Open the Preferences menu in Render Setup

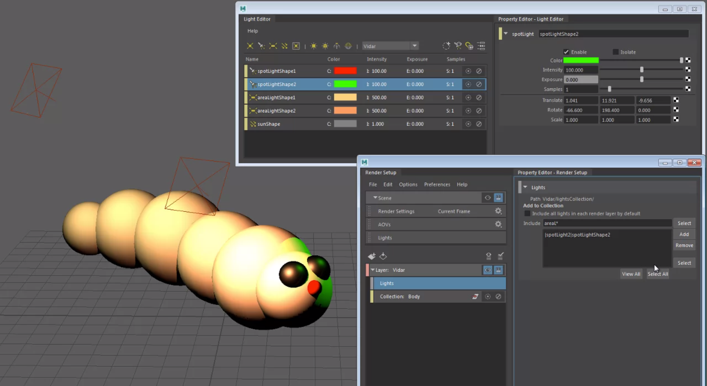(437, 185)
